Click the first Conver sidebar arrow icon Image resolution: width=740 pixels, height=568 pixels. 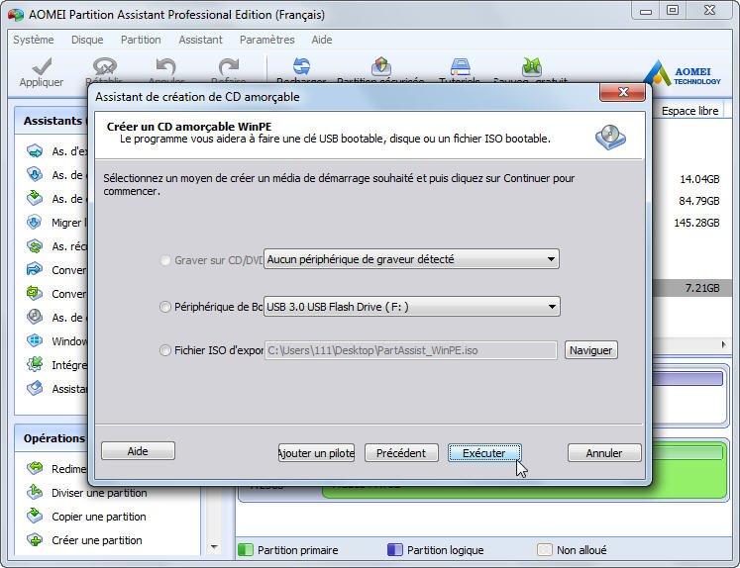pyautogui.click(x=35, y=269)
